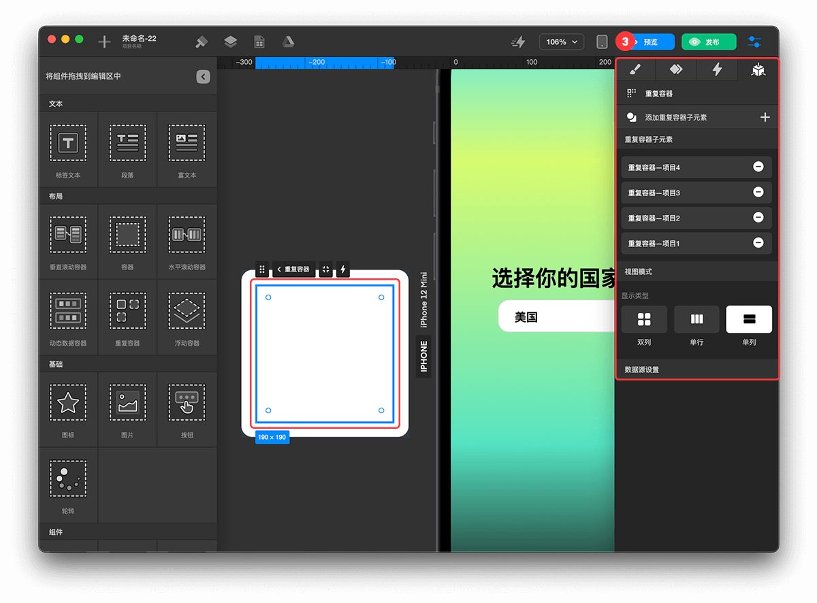The width and height of the screenshot is (817, 603).
Task: Add a new item with plus toolbar icon
Action: pyautogui.click(x=104, y=42)
